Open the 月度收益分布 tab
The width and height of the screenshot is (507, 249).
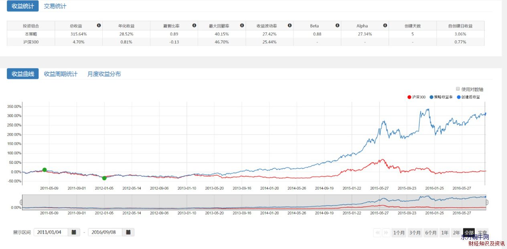point(104,74)
